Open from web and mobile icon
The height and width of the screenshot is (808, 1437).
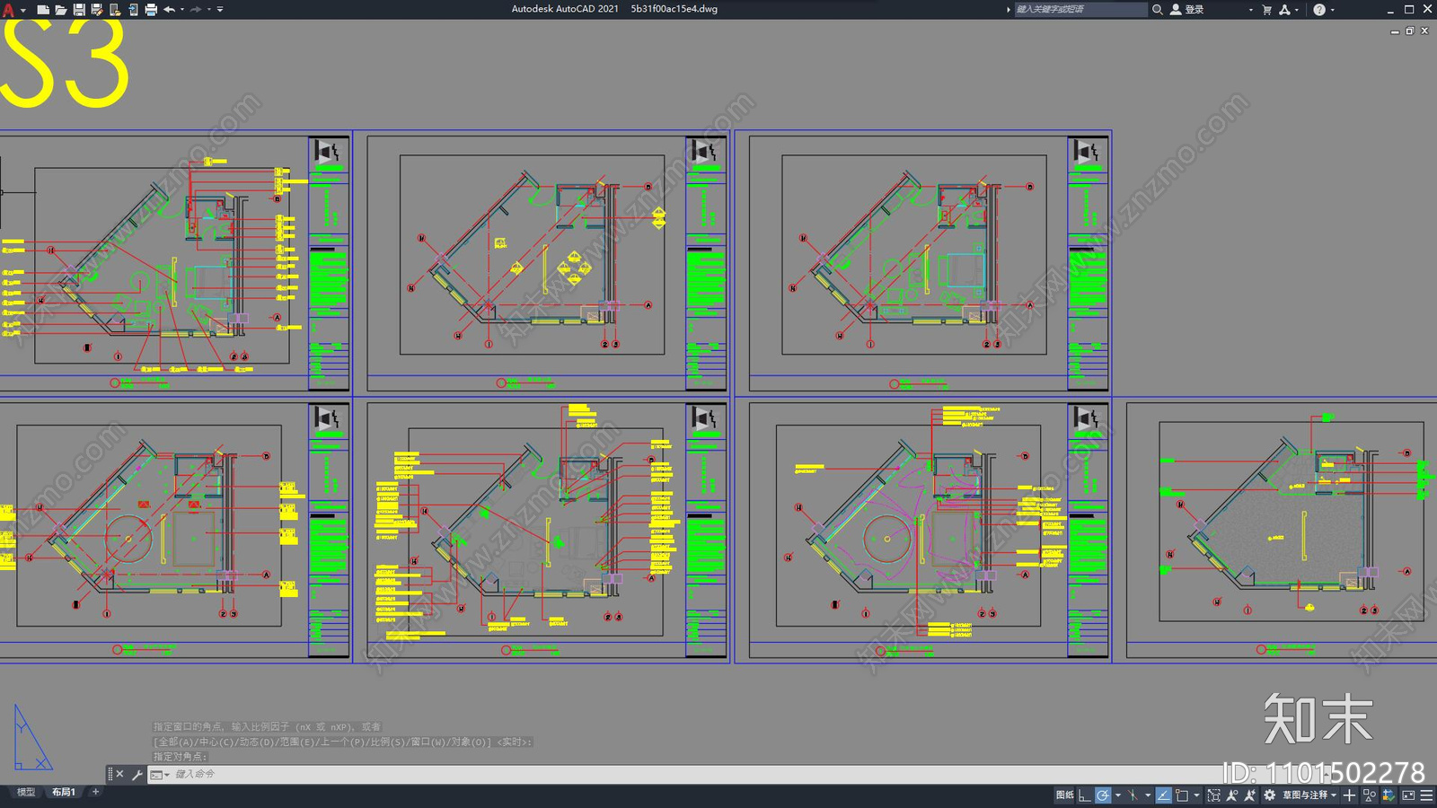[115, 10]
